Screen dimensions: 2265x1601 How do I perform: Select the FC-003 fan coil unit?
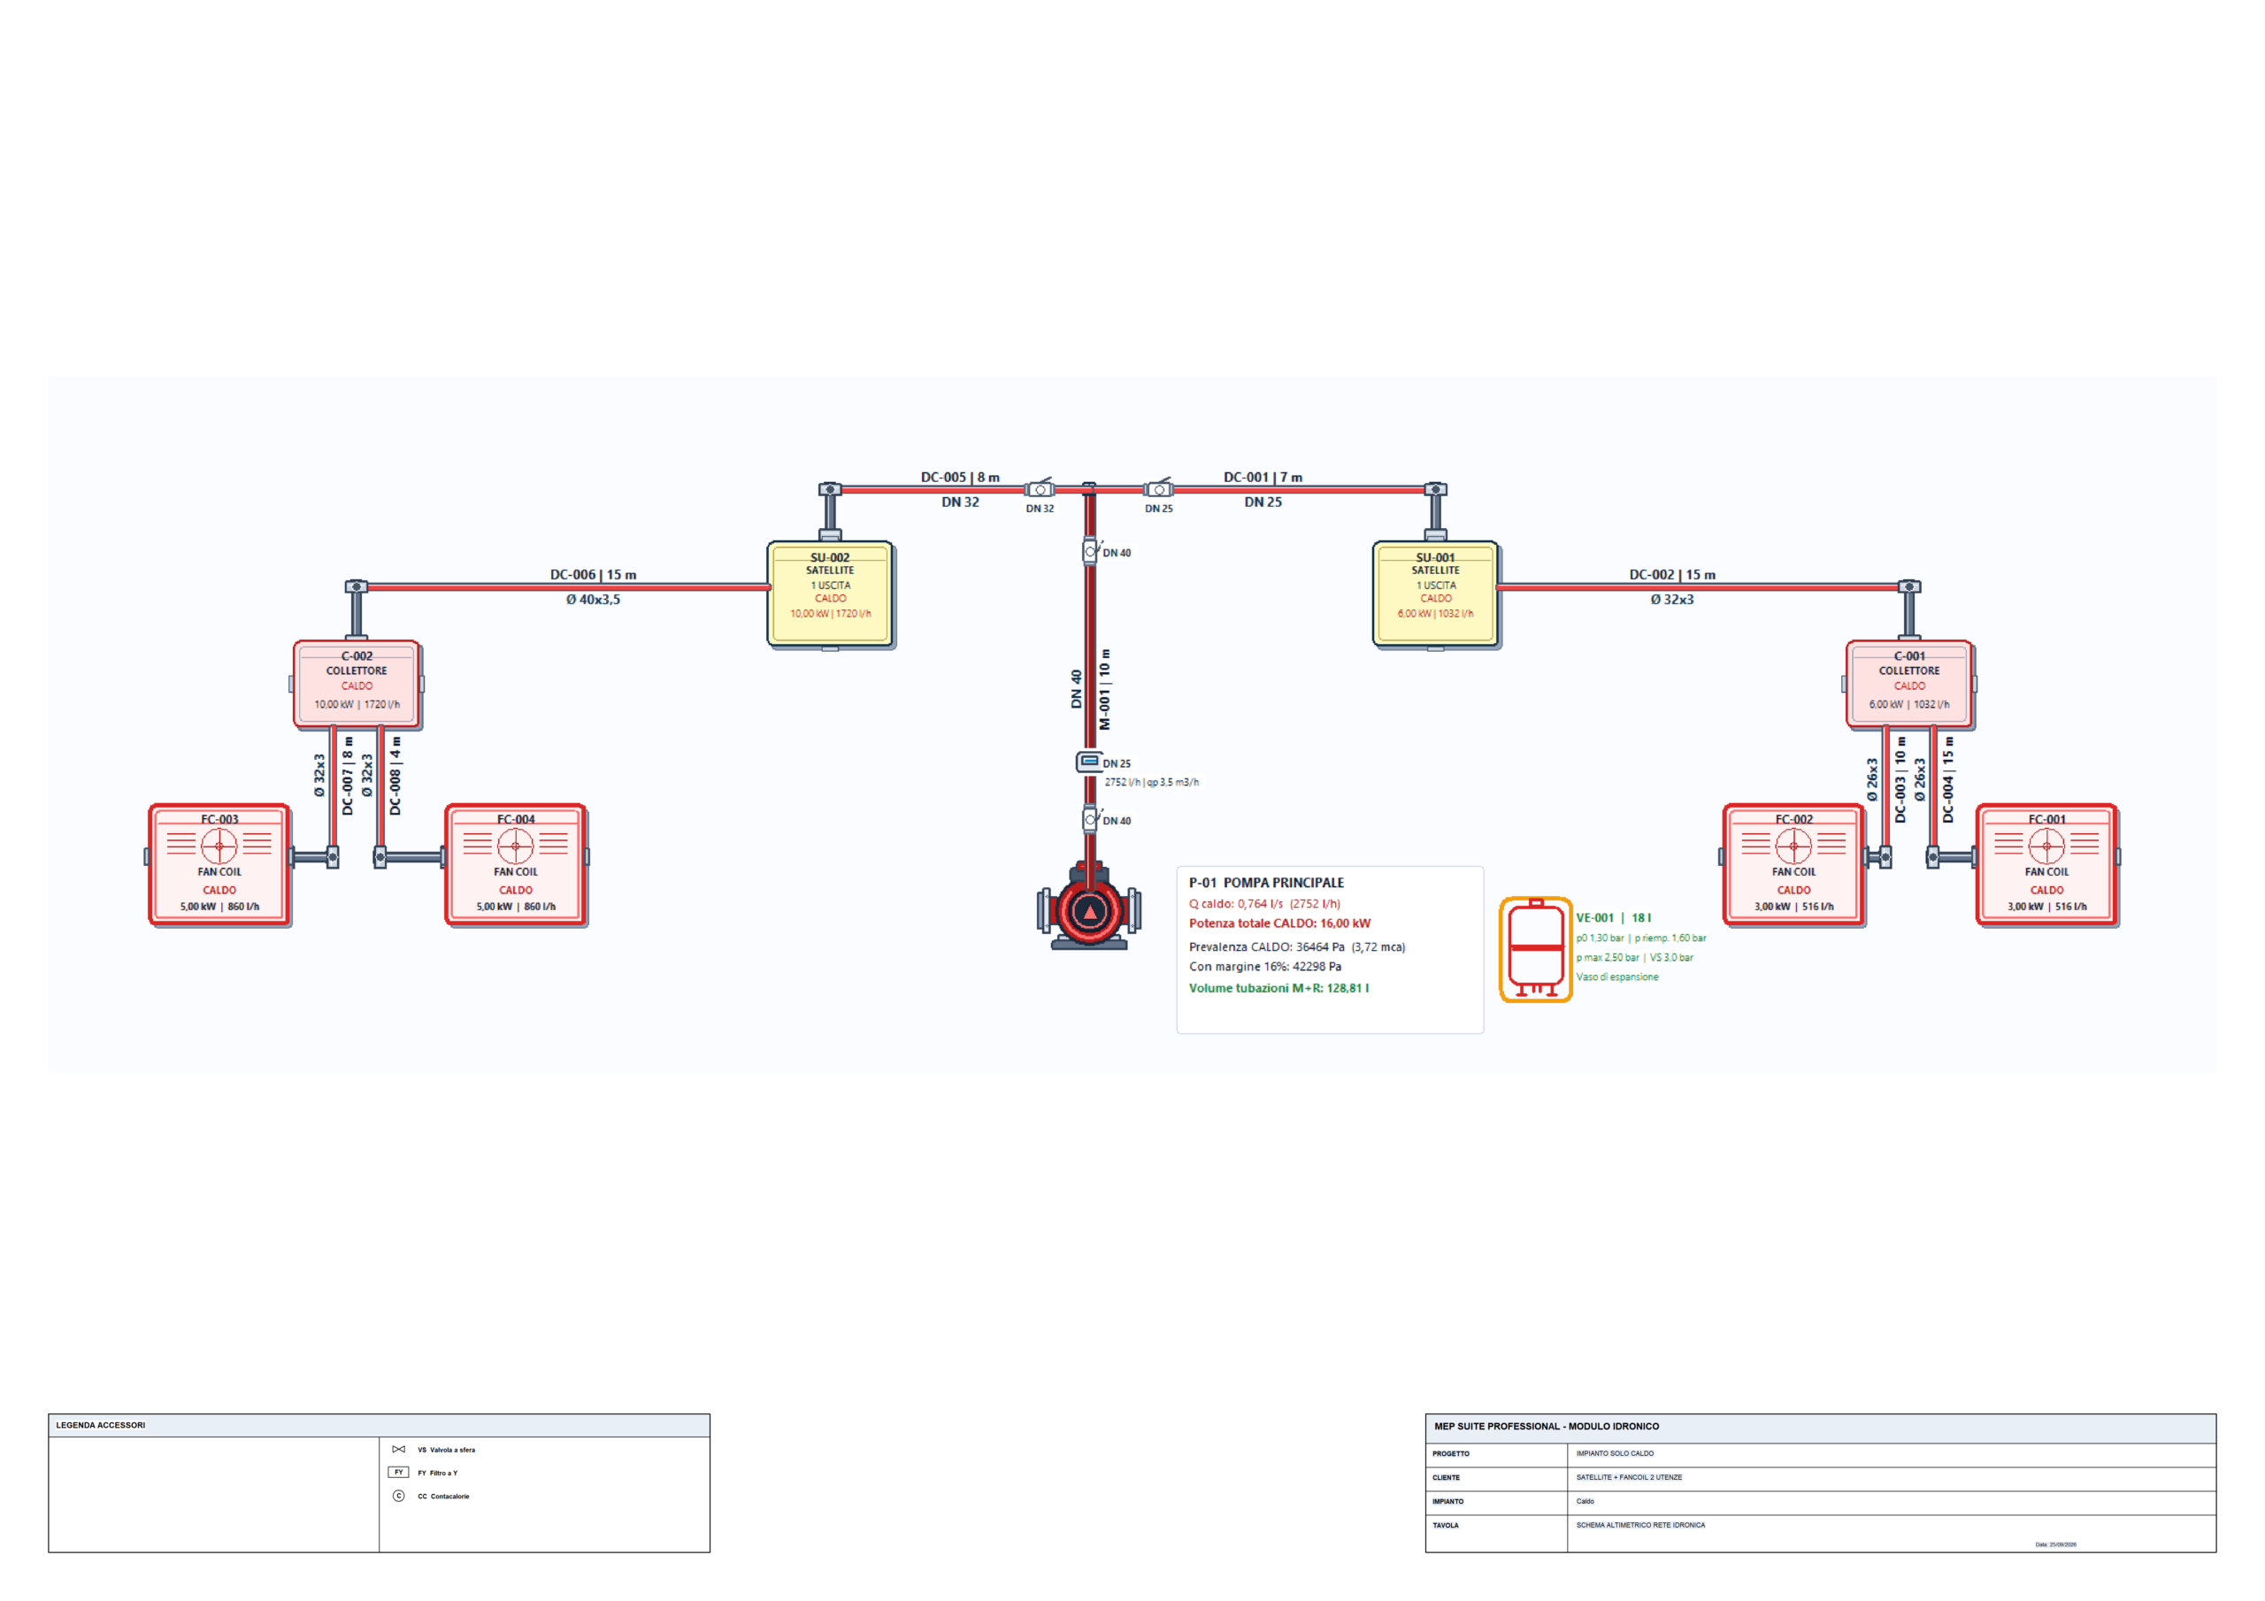point(220,865)
